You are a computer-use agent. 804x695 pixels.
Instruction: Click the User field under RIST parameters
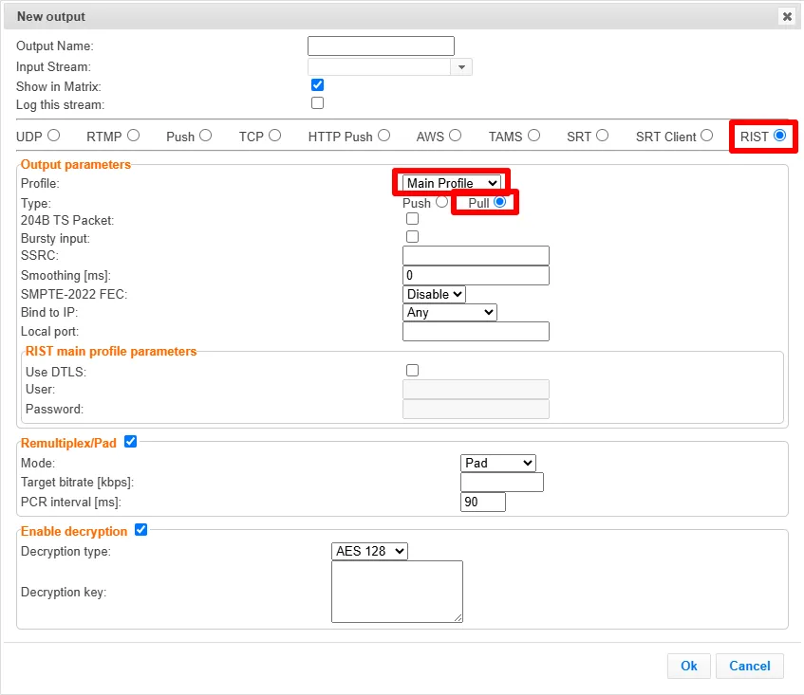click(476, 390)
